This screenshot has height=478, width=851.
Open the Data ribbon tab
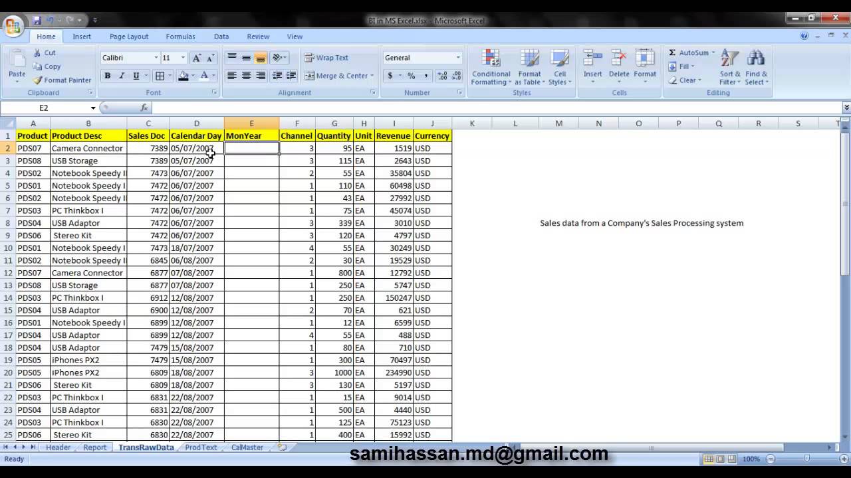pos(221,37)
